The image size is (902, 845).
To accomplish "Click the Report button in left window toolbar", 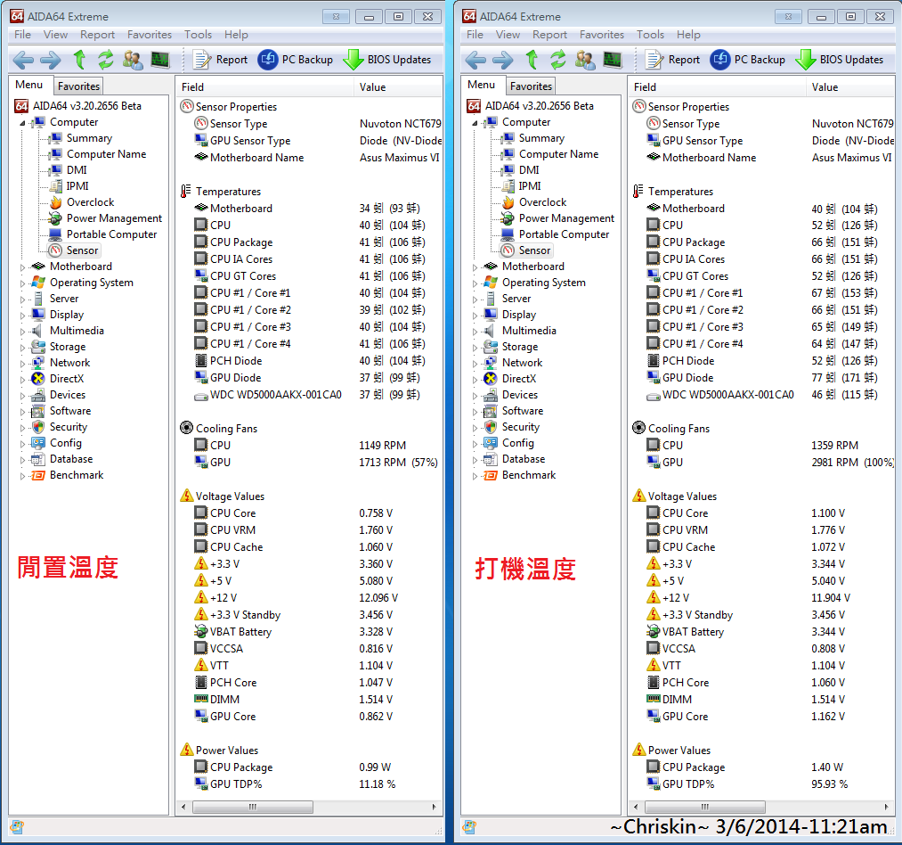I will click(221, 60).
